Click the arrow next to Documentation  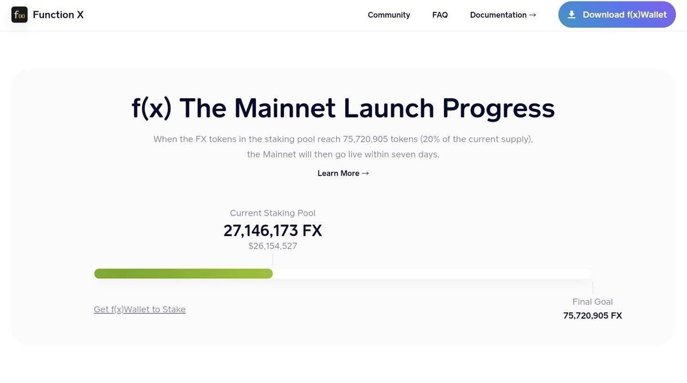click(x=532, y=15)
